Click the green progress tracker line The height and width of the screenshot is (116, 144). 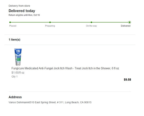[70, 22]
